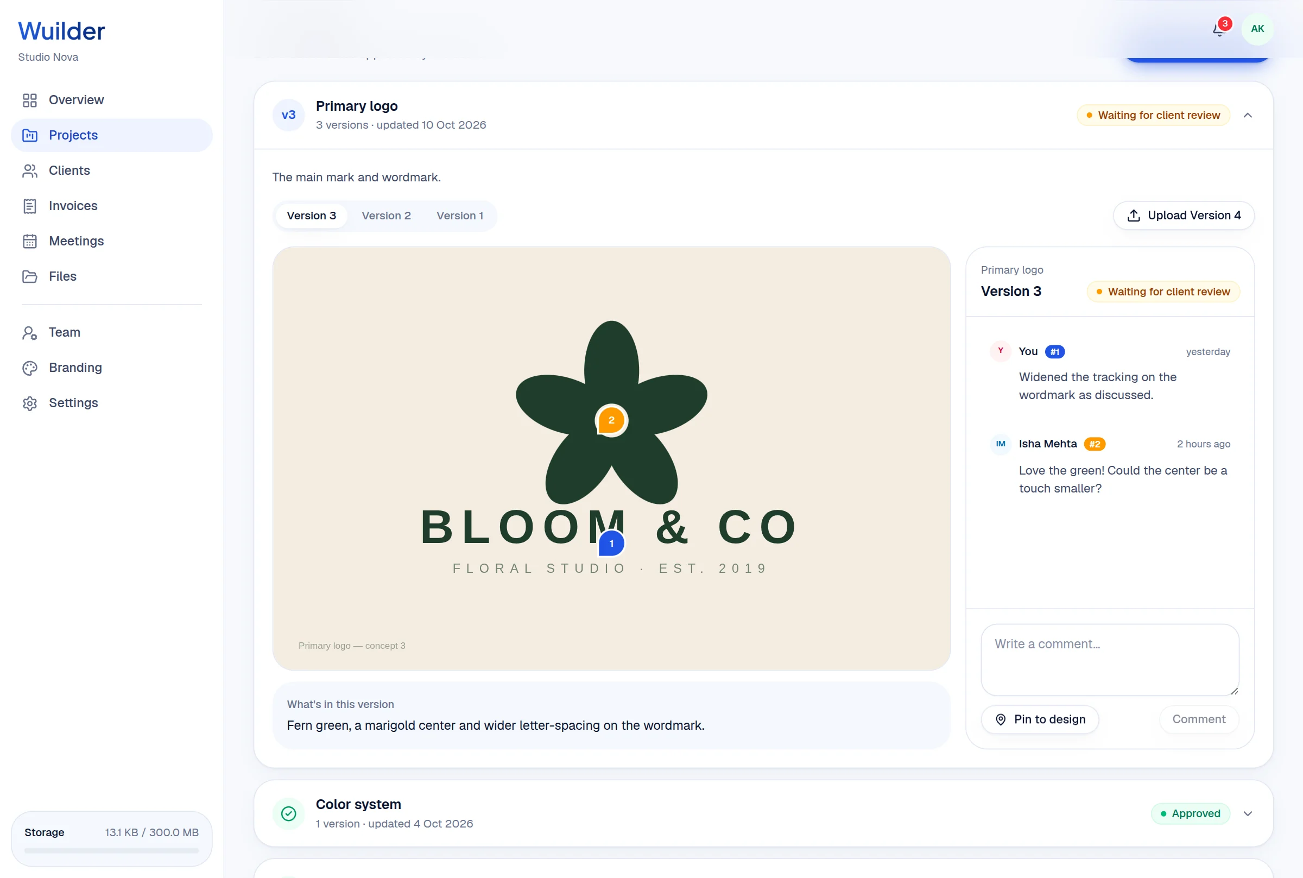Click the v3 badge on Primary logo
Viewport: 1303px width, 878px height.
pyautogui.click(x=288, y=115)
